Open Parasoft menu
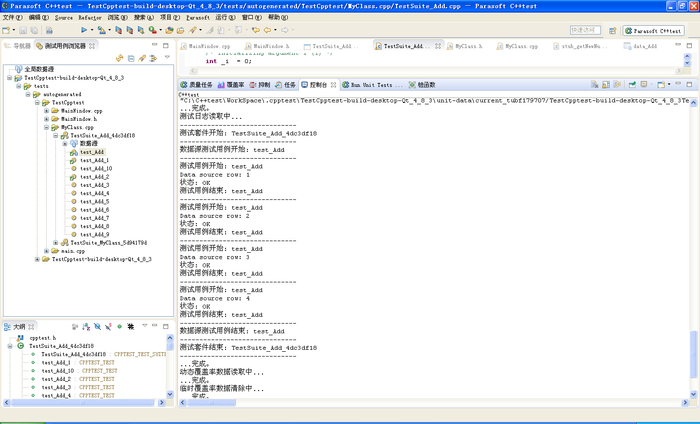Viewport: 700px width, 424px height. 198,17
